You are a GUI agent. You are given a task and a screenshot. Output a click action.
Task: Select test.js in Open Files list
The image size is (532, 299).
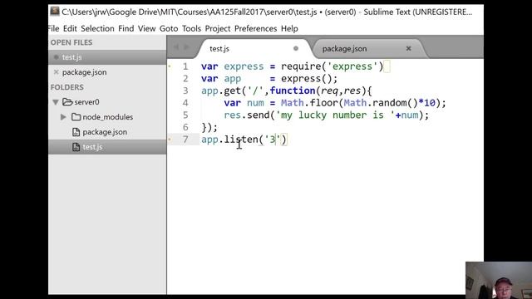click(107, 57)
